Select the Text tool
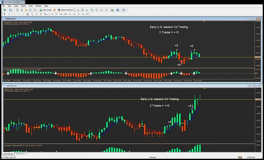Screen dimensions: 264x160 36,14
